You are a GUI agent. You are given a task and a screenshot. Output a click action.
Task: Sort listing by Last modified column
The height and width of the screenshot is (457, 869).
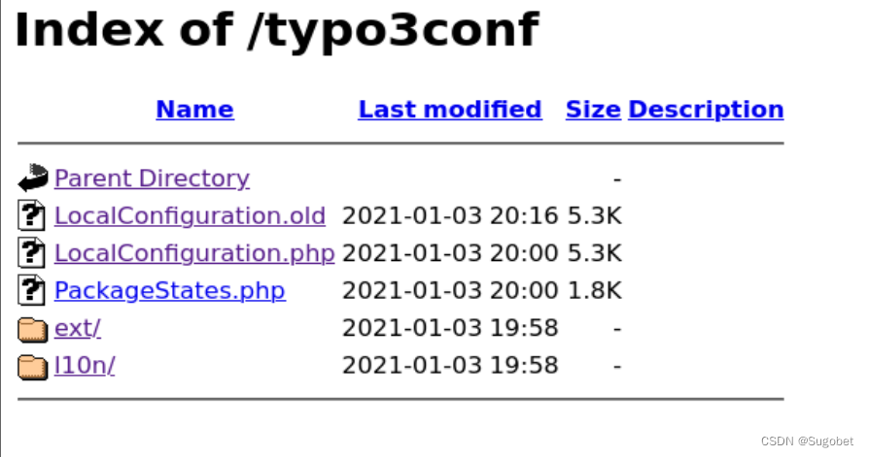pos(450,110)
